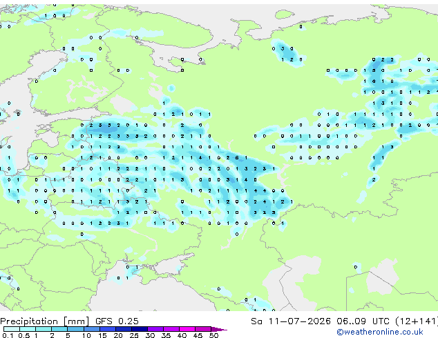Screen dimensions: 438x338
Task: Click the "30" legend scale label
Action: pos(150,335)
